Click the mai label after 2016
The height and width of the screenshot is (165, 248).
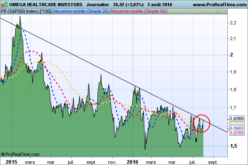point(172,162)
